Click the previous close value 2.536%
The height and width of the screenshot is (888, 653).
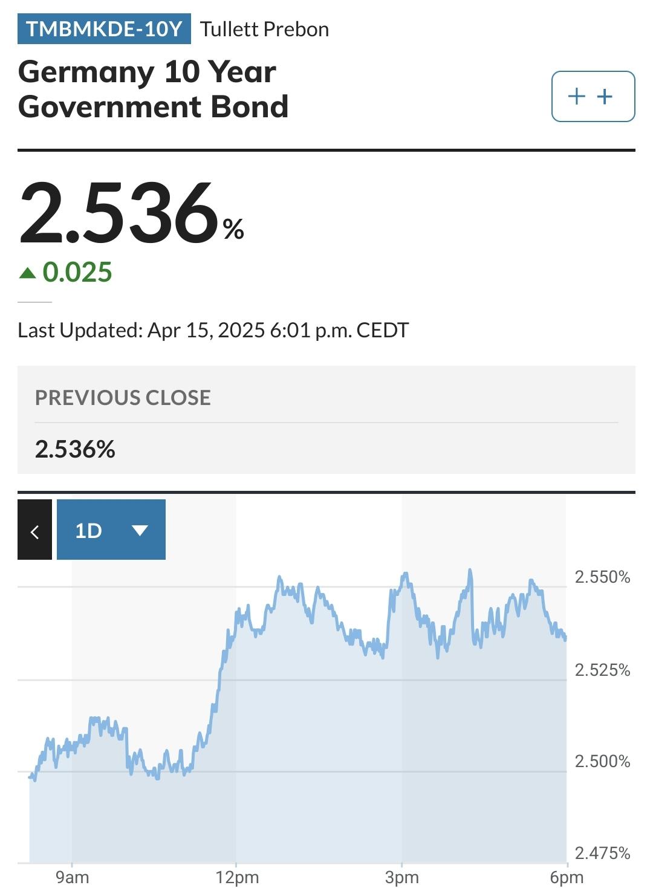(75, 449)
